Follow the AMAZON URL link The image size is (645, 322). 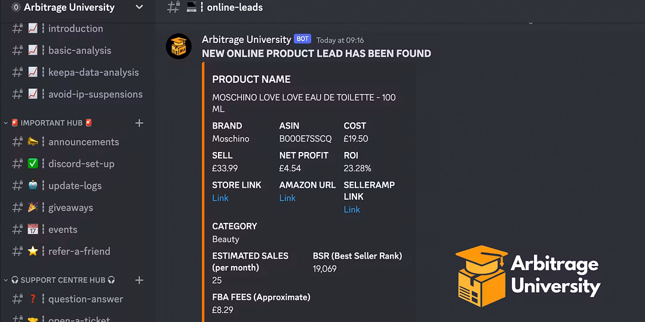[287, 198]
